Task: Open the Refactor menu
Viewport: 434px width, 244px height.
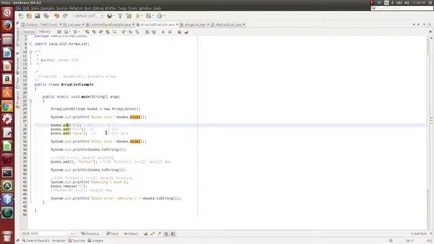Action: coord(76,8)
